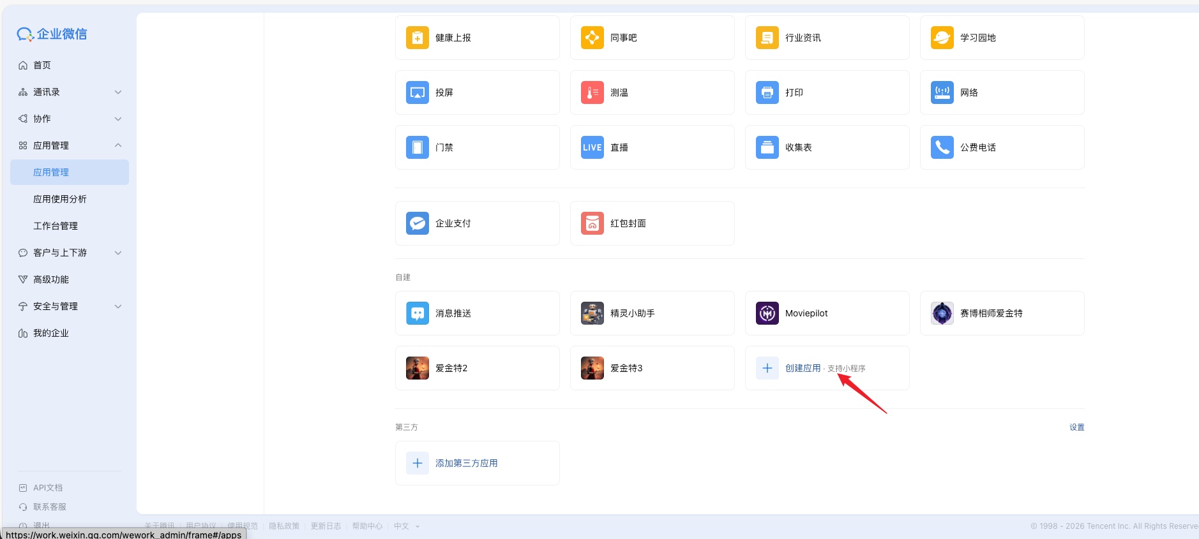
Task: Click 添加第三方应用 button
Action: click(x=466, y=464)
